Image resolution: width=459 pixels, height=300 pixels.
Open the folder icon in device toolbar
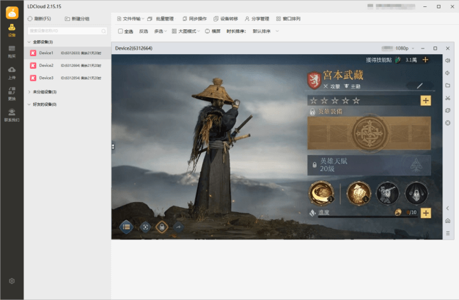[448, 85]
